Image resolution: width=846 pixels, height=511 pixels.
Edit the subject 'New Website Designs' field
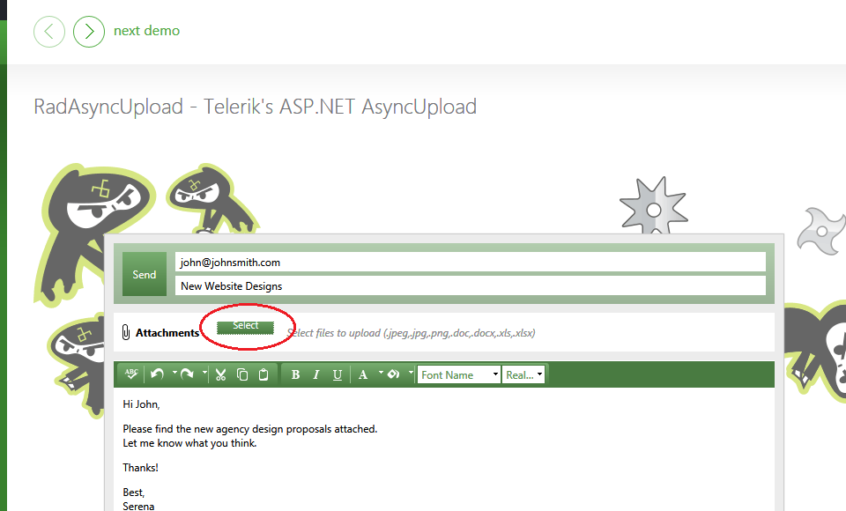pos(470,286)
